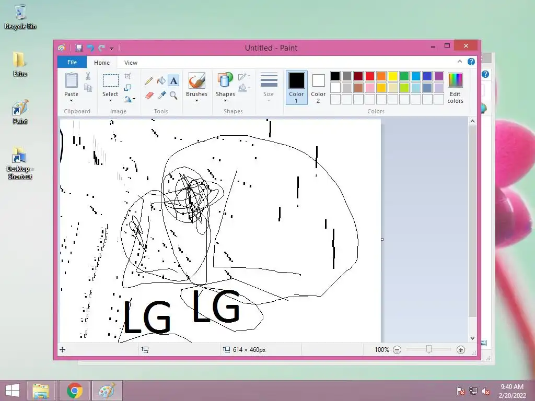Image resolution: width=535 pixels, height=401 pixels.
Task: Activate Color 1 button
Action: coord(297,88)
